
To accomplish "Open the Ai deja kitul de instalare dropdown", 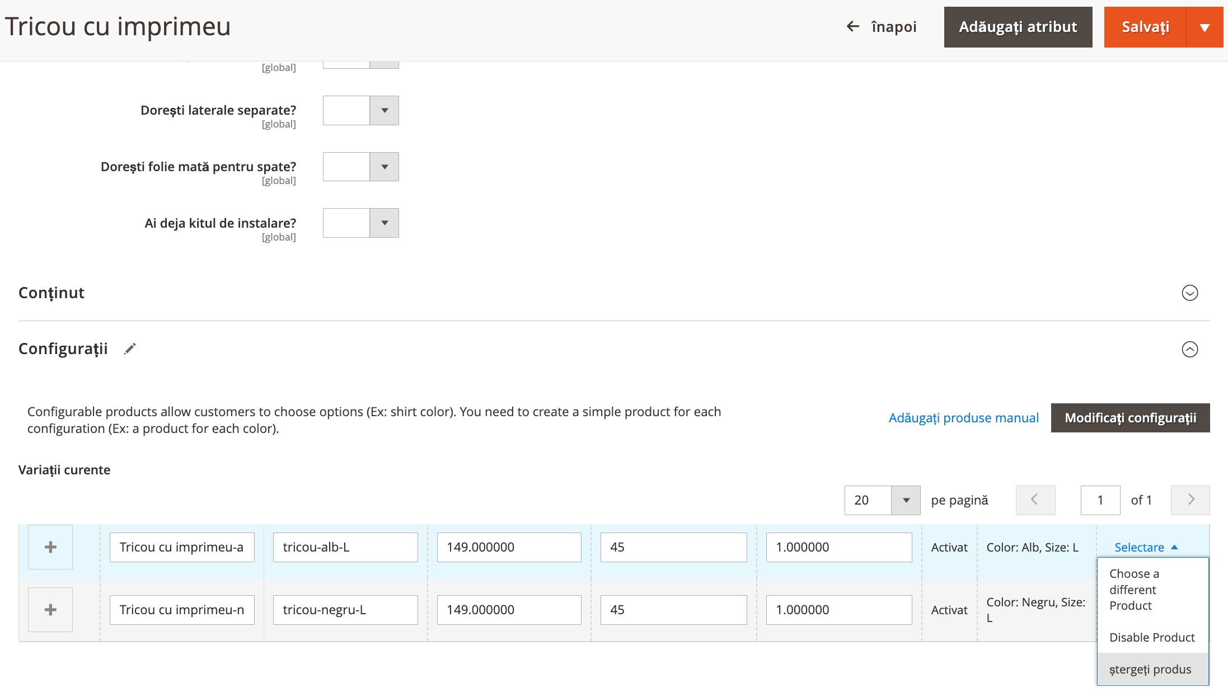I will [x=361, y=223].
